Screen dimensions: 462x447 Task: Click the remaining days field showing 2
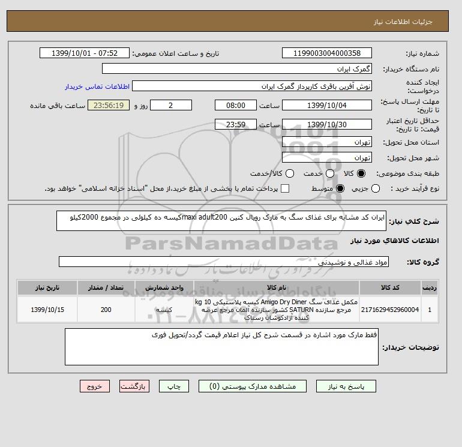171,105
